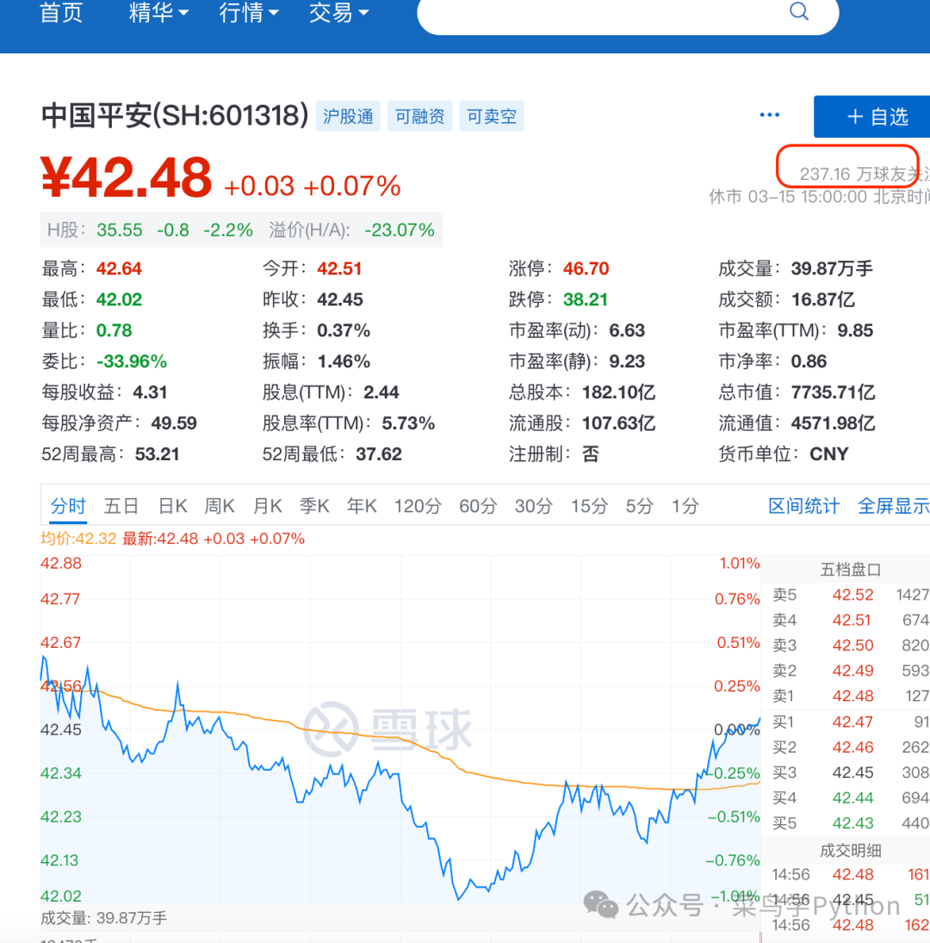This screenshot has width=930, height=943.
Task: Switch to the 周K chart tab
Action: (x=219, y=506)
